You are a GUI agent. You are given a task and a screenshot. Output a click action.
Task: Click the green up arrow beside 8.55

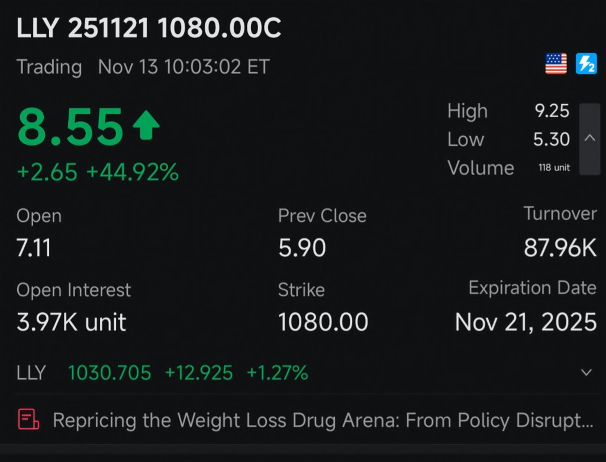[146, 127]
